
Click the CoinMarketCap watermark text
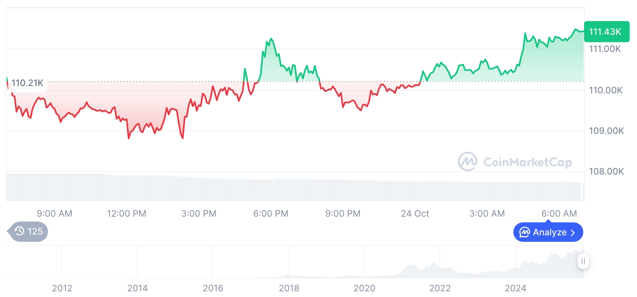coord(528,162)
